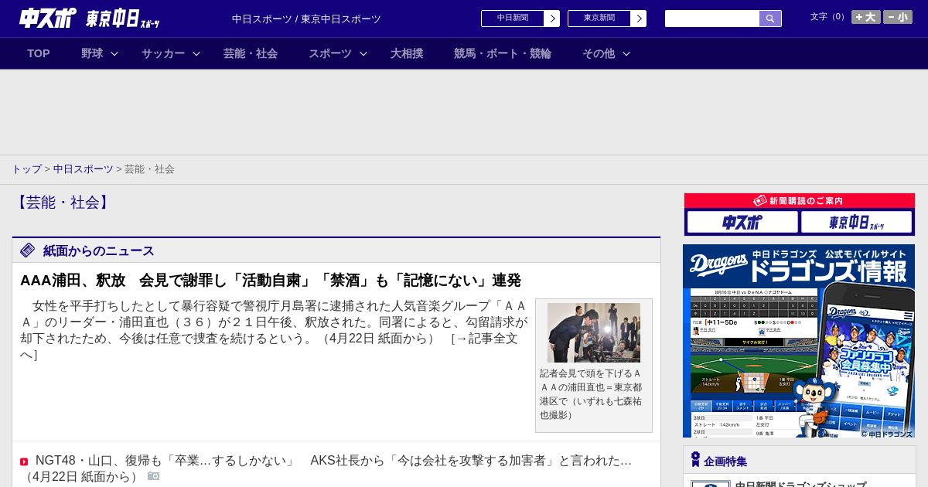This screenshot has width=928, height=487.
Task: Open the 野球 menu item
Action: [x=92, y=53]
